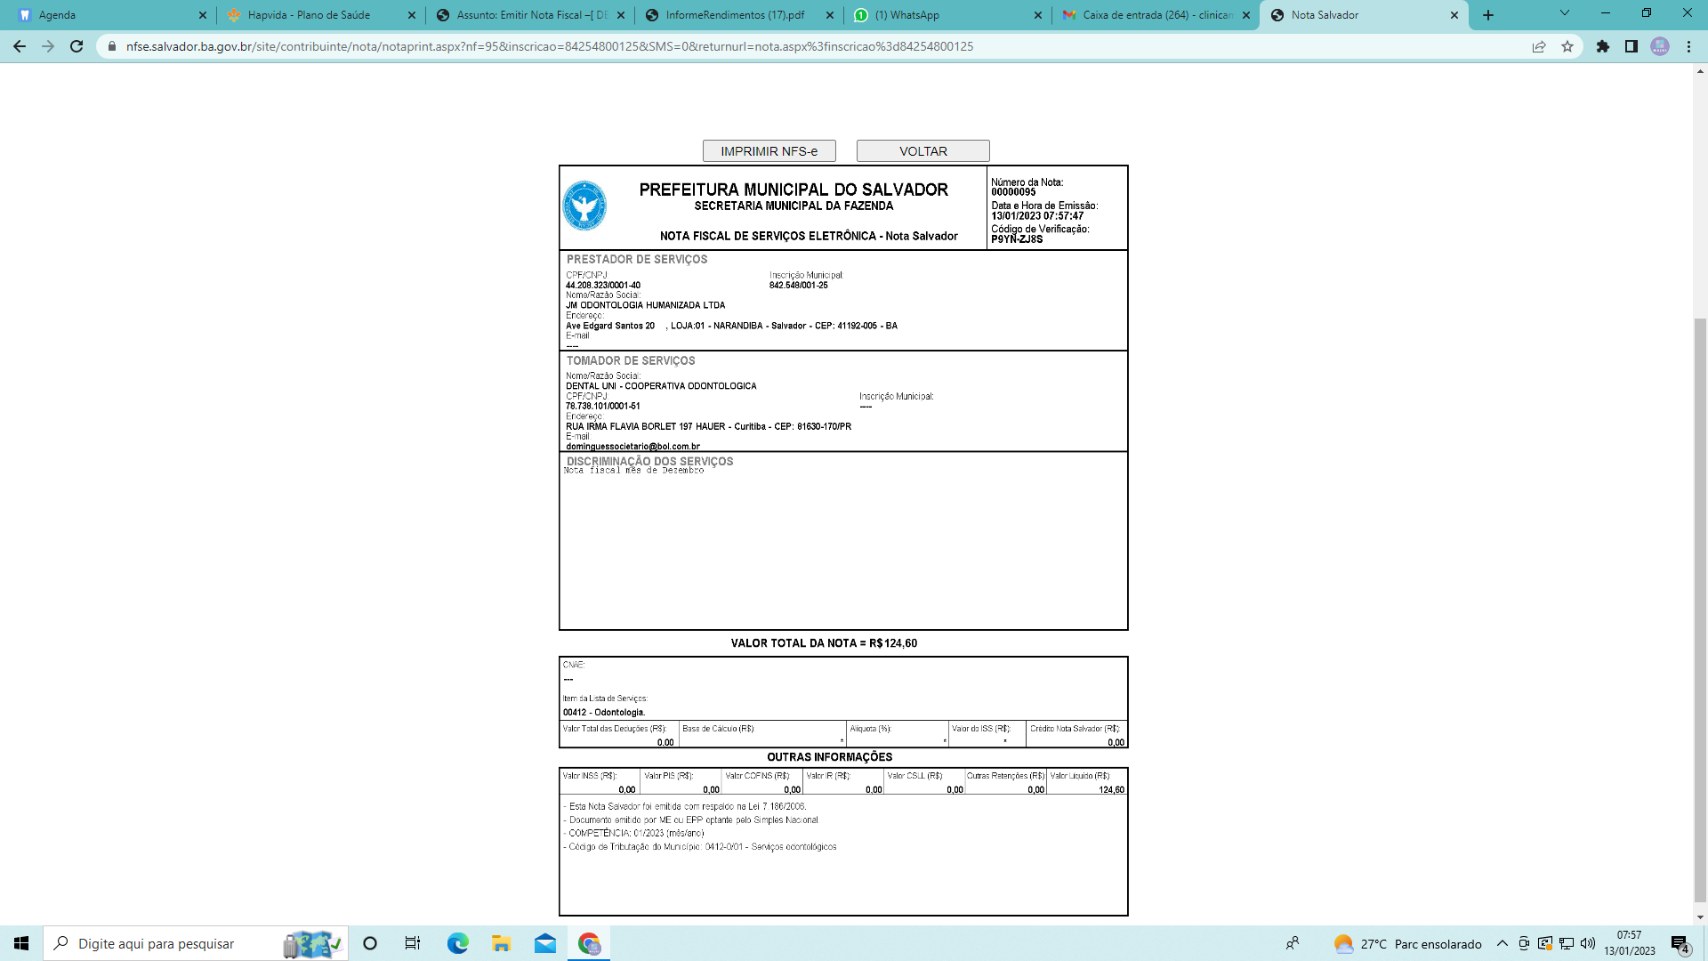Click the VOLTAR button
Image resolution: width=1708 pixels, height=961 pixels.
922,151
